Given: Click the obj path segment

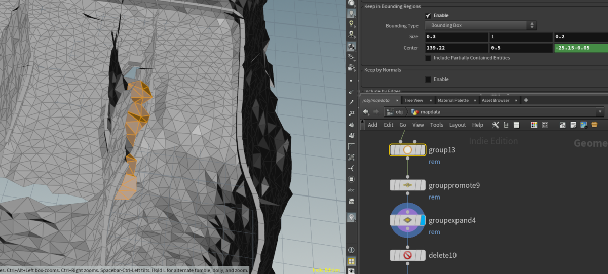Looking at the screenshot, I should pyautogui.click(x=395, y=112).
